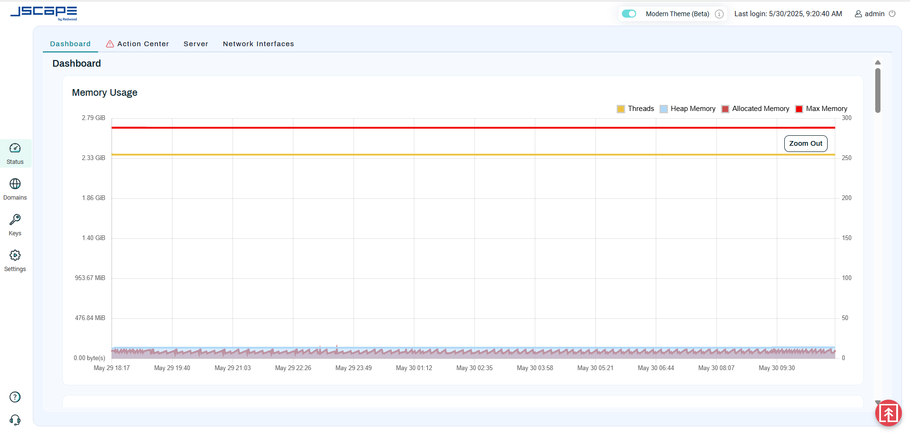Click the Modern Theme info icon

(x=719, y=14)
